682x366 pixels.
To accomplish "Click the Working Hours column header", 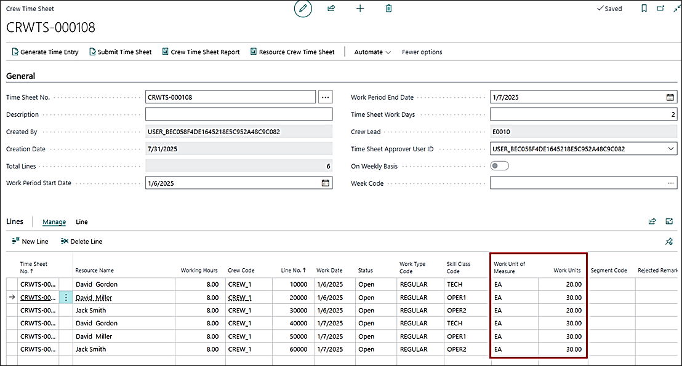I will coord(199,271).
